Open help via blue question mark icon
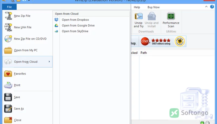217x124 pixels. tap(212, 7)
